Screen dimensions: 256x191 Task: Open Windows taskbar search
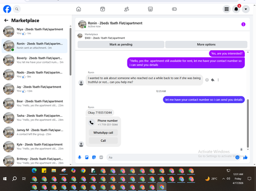click(14, 179)
